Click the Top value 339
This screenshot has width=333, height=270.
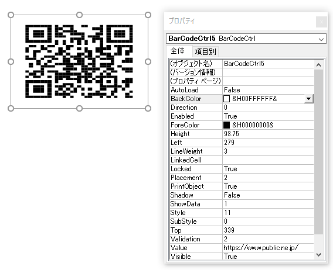[268, 230]
